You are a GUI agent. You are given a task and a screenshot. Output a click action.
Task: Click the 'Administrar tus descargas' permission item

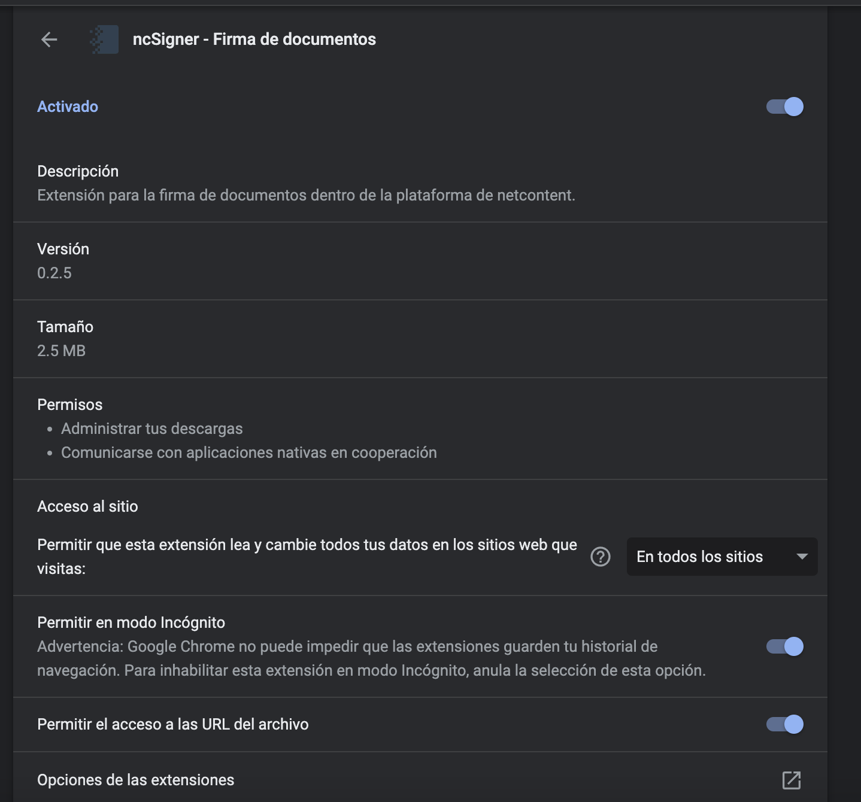[x=152, y=429]
